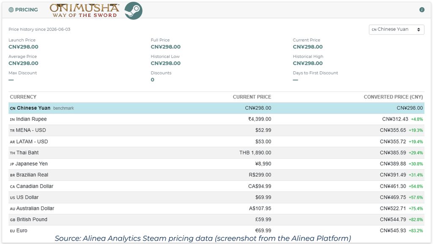This screenshot has width=433, height=244.
Task: Click the Max Discount label
Action: [x=23, y=73]
